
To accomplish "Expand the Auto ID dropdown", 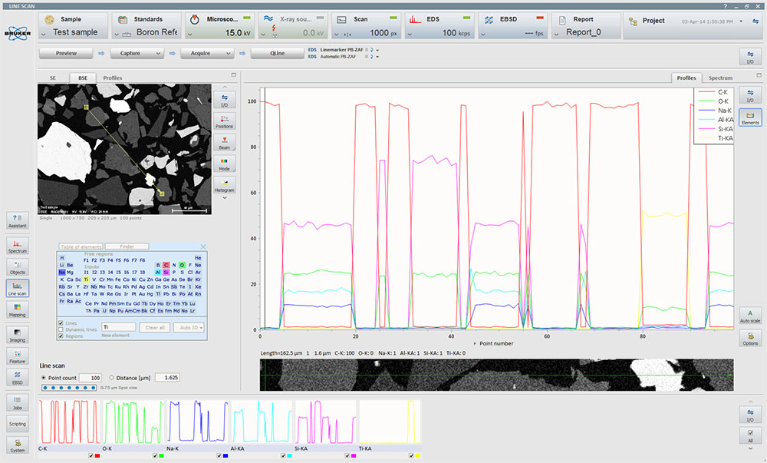I will (189, 327).
